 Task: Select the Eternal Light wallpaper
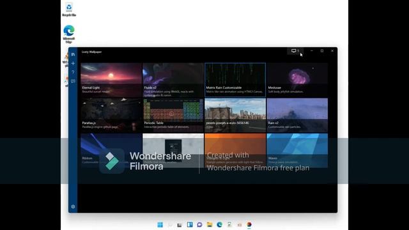(111, 80)
